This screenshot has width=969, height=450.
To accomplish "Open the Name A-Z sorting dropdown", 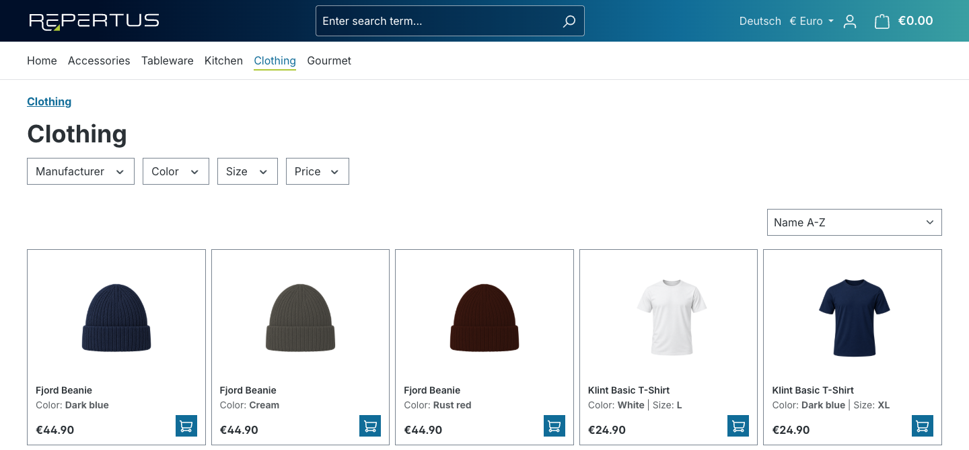I will click(855, 222).
